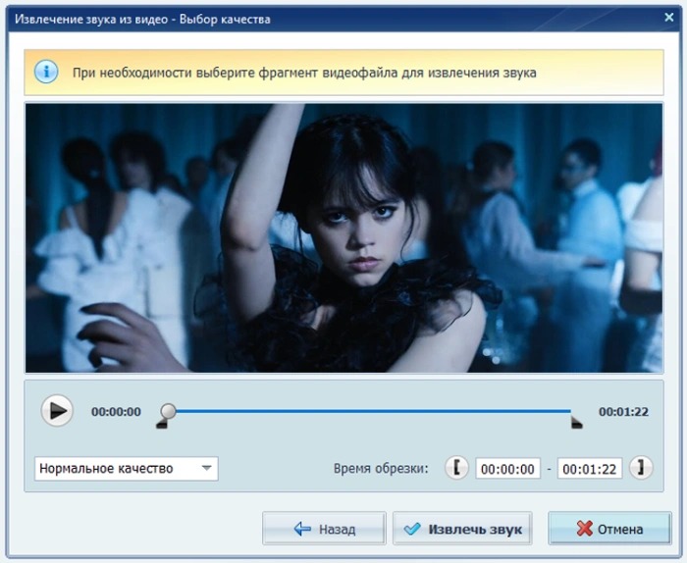Play the video preview
The image size is (687, 563).
[x=57, y=411]
